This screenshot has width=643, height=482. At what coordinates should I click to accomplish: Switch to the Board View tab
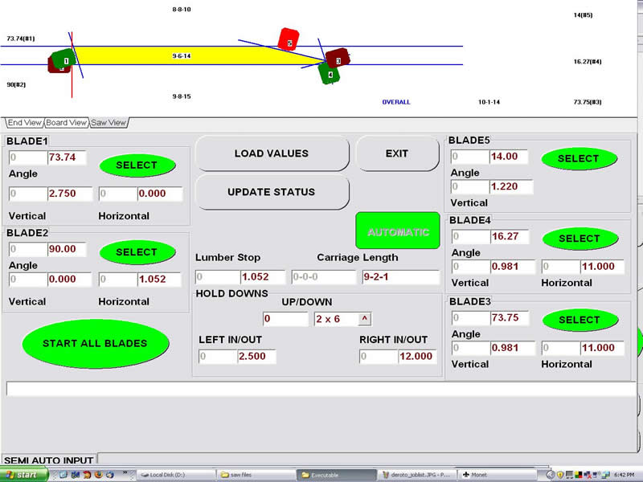[x=67, y=122]
